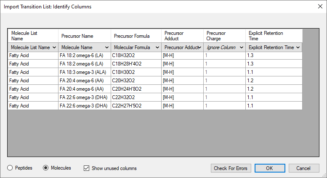Screen dimensions: 327x178
Task: Click the Explicit Retention Time header label
Action: pyautogui.click(x=266, y=36)
